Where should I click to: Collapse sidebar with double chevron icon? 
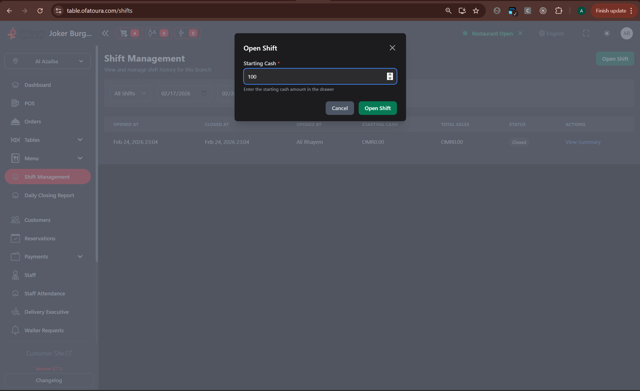click(105, 33)
